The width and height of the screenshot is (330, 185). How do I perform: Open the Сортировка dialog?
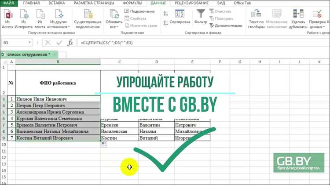click(x=180, y=17)
